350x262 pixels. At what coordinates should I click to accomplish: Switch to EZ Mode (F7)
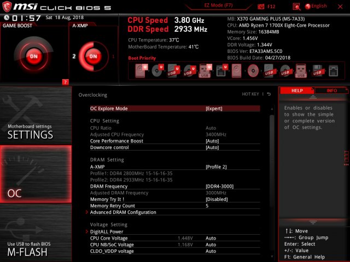219,5
